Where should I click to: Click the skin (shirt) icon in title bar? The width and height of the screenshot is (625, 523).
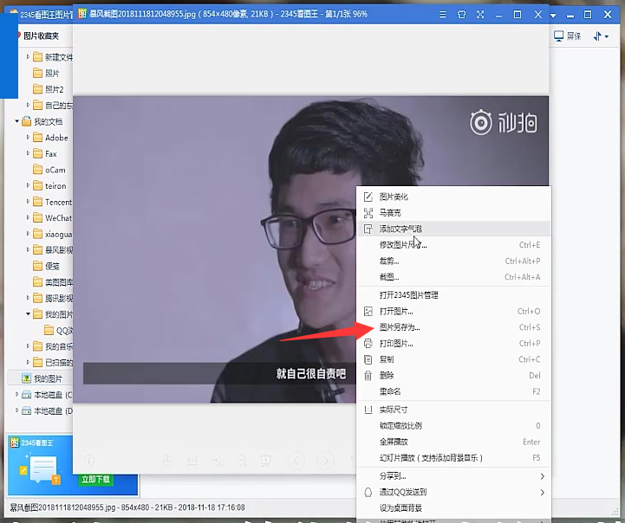pos(462,15)
